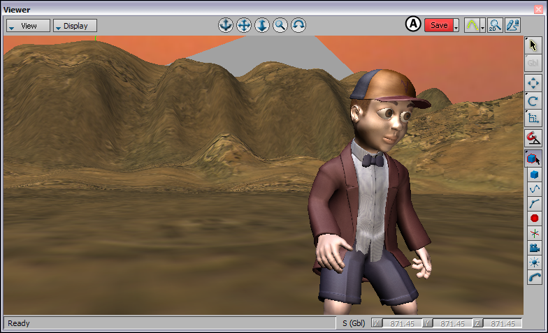This screenshot has width=548, height=333.
Task: Click the S (Gbl) status label
Action: click(354, 323)
